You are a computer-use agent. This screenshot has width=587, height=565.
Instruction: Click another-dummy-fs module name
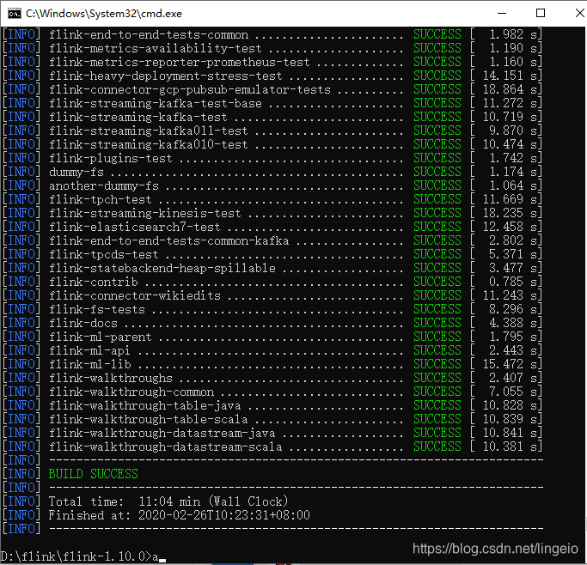point(104,185)
